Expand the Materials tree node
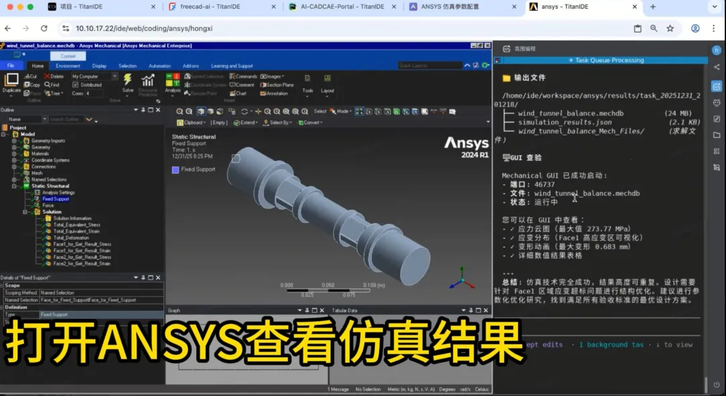726x396 pixels. click(x=14, y=154)
